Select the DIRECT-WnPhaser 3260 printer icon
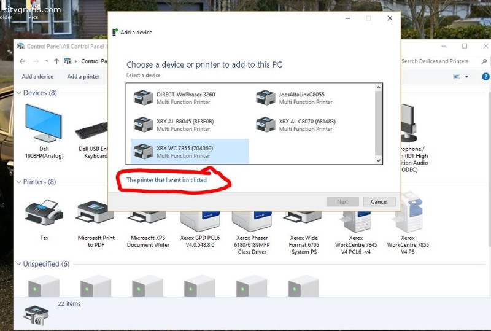Viewport: 491px width, 331px height. 143,98
